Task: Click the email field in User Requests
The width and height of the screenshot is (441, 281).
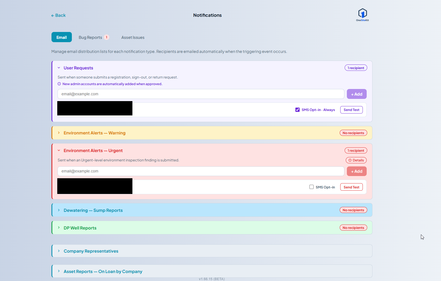Action: click(x=201, y=94)
